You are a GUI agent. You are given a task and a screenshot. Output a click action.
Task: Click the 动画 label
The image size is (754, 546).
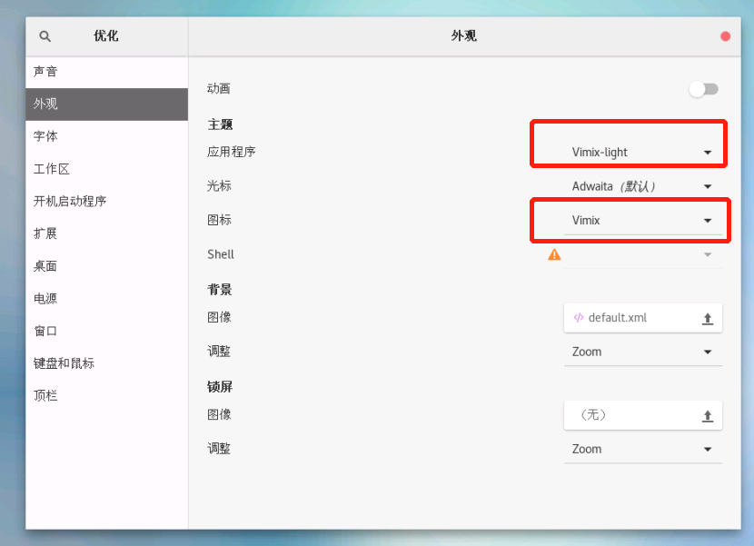[219, 88]
